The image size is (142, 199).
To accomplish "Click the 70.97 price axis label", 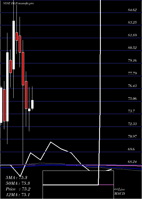I will [132, 137].
